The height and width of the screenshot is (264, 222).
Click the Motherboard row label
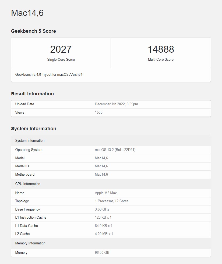tap(25, 175)
